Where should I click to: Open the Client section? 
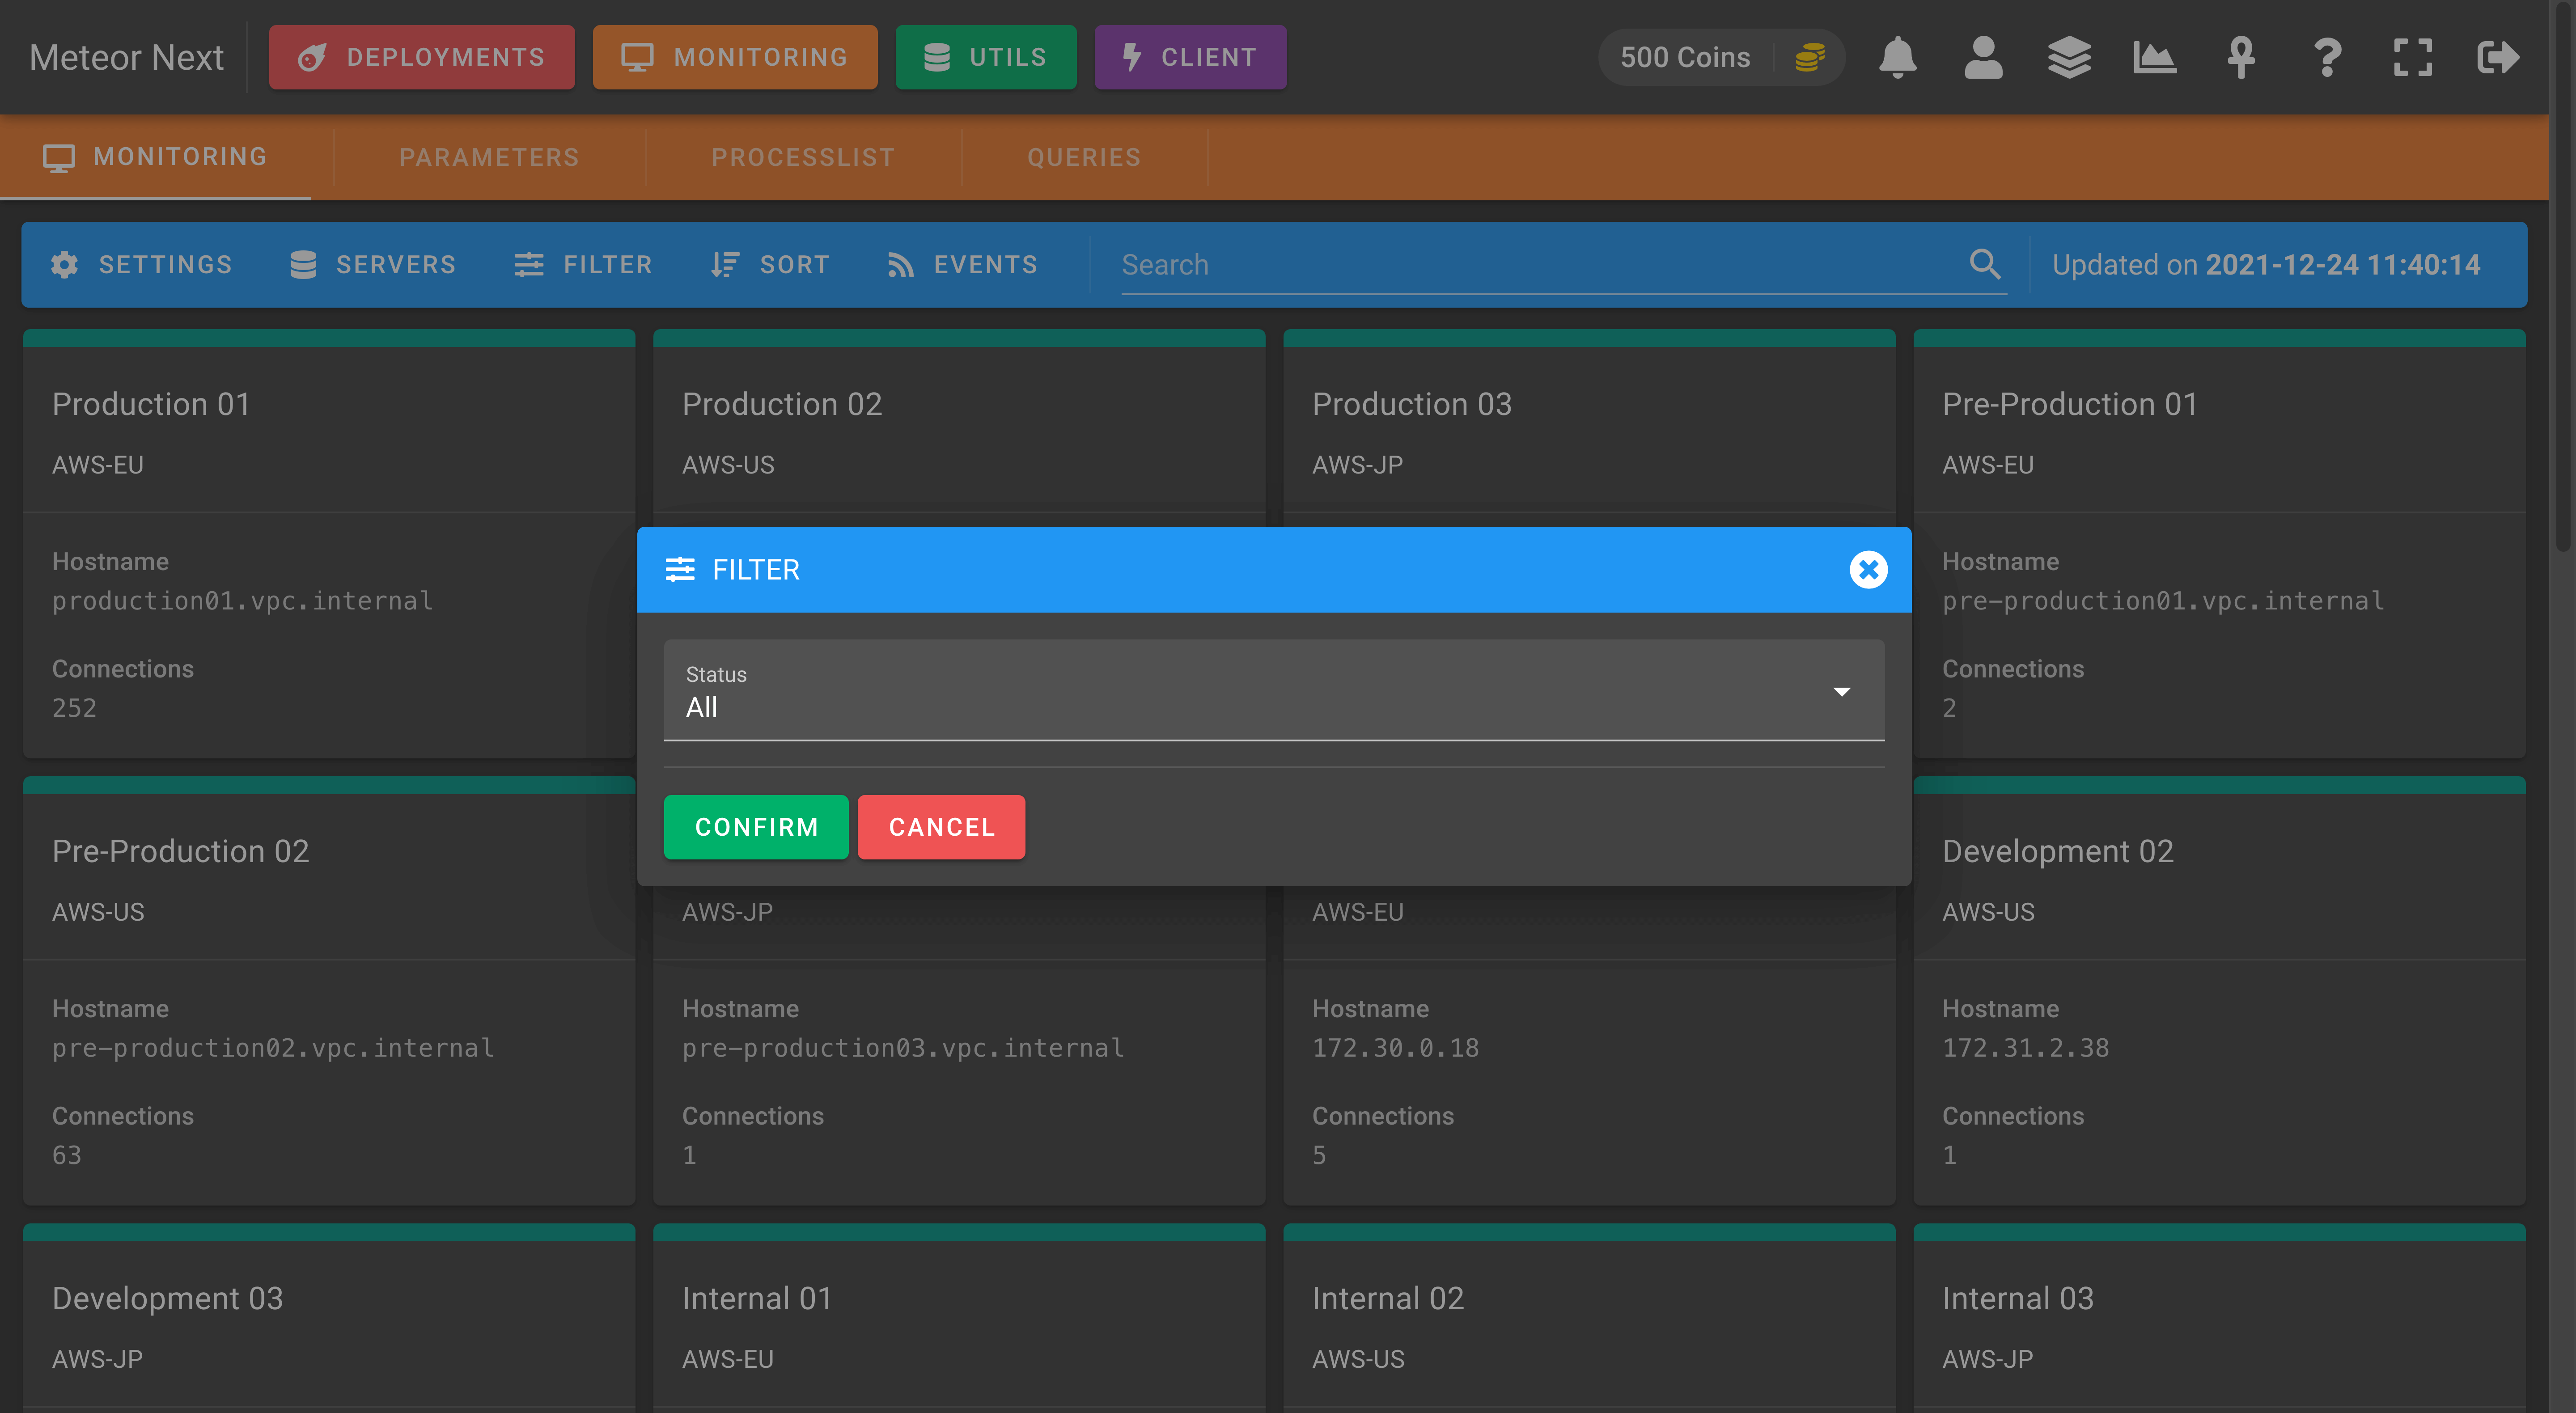tap(1190, 57)
